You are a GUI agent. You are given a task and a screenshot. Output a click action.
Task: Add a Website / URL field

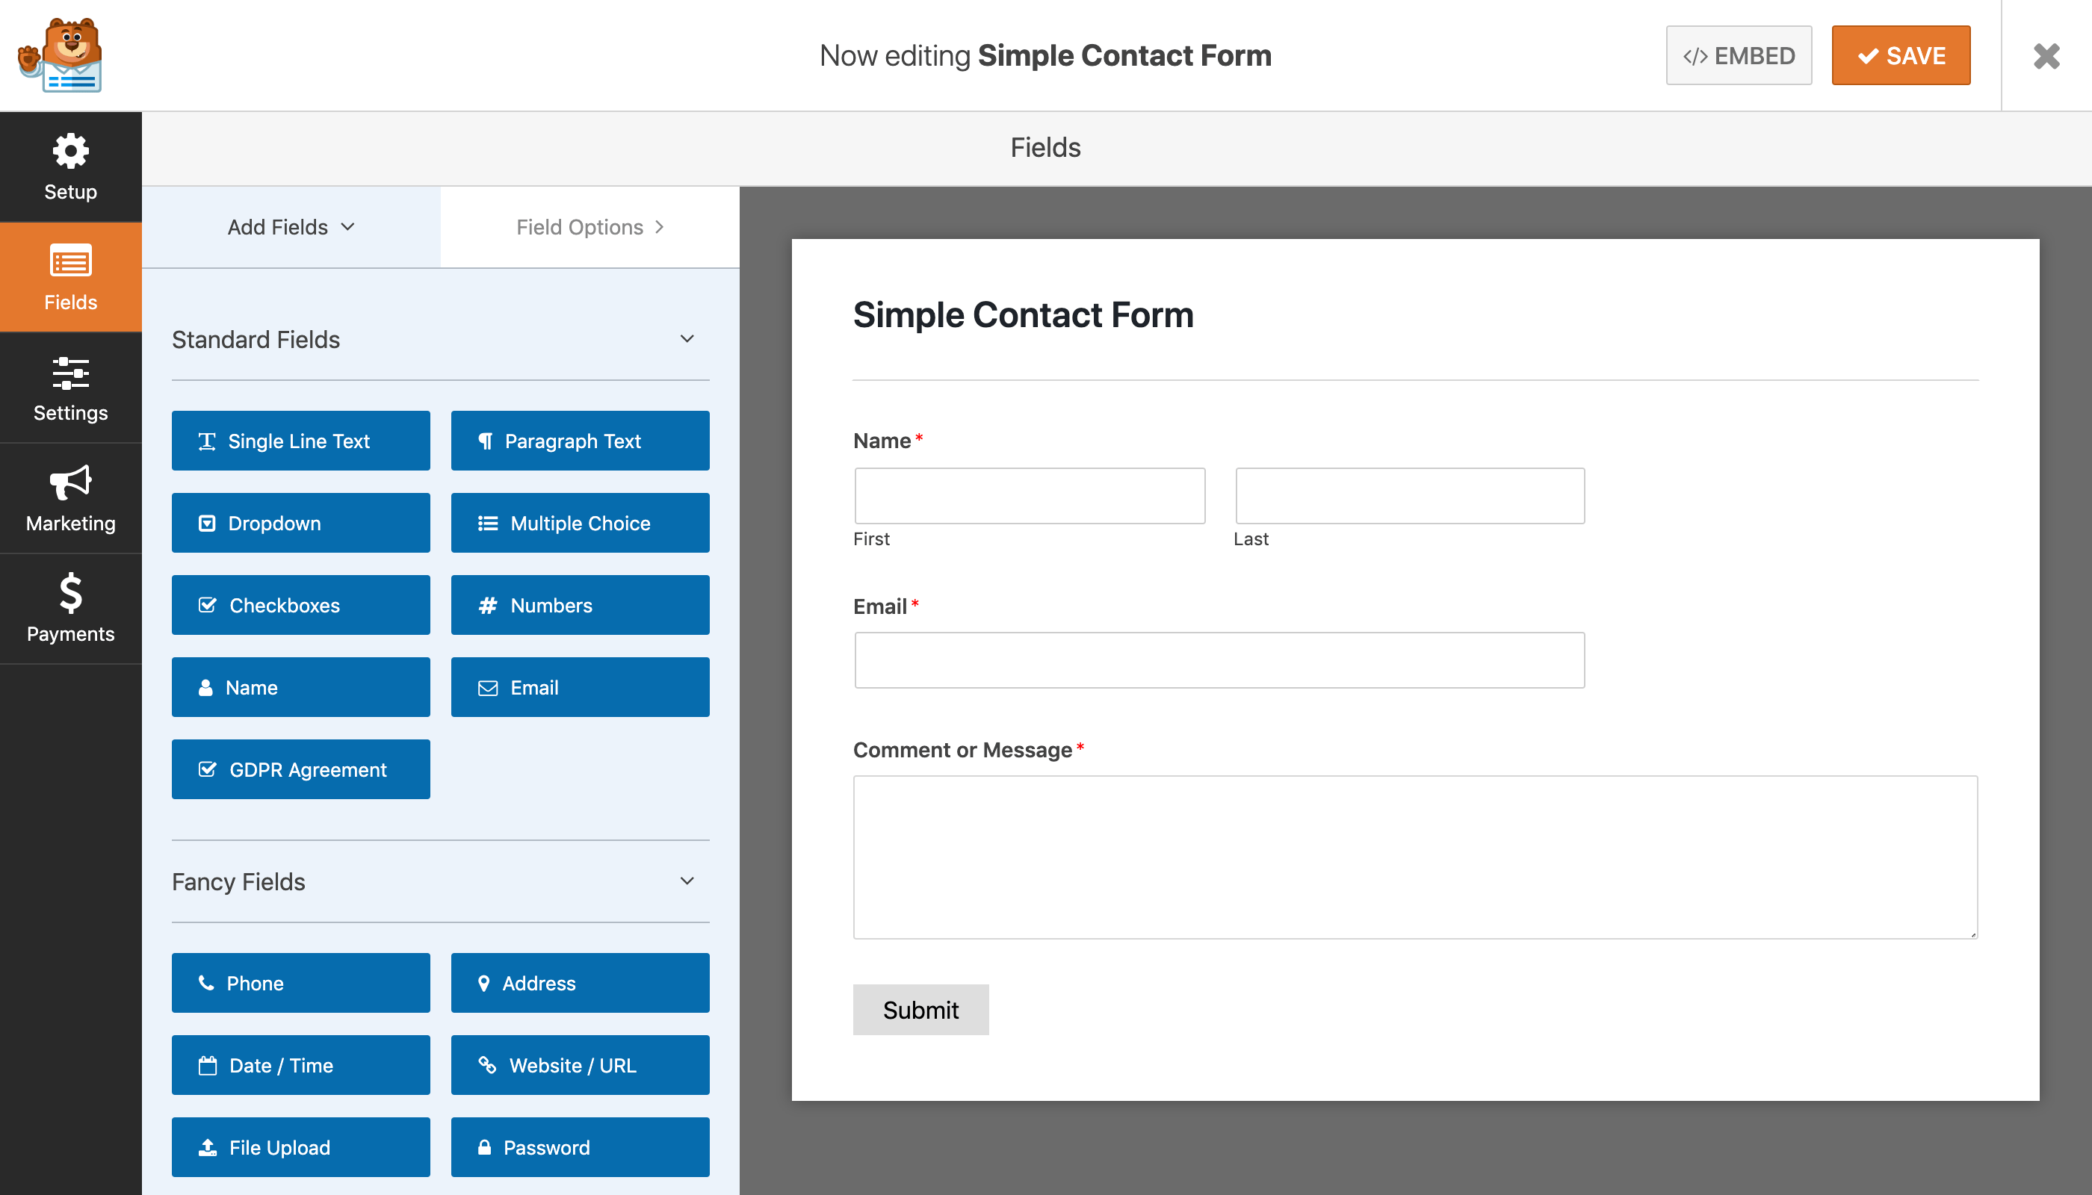point(580,1064)
